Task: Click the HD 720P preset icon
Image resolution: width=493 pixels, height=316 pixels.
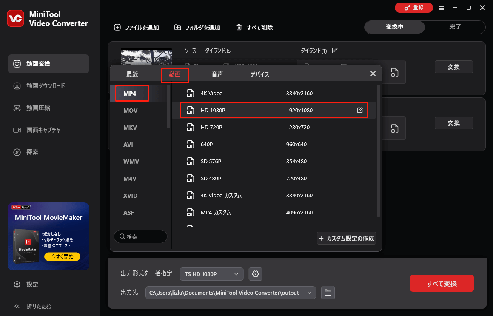Action: tap(190, 127)
